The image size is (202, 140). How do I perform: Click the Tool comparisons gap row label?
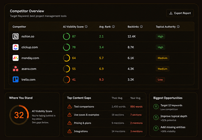coord(84,107)
